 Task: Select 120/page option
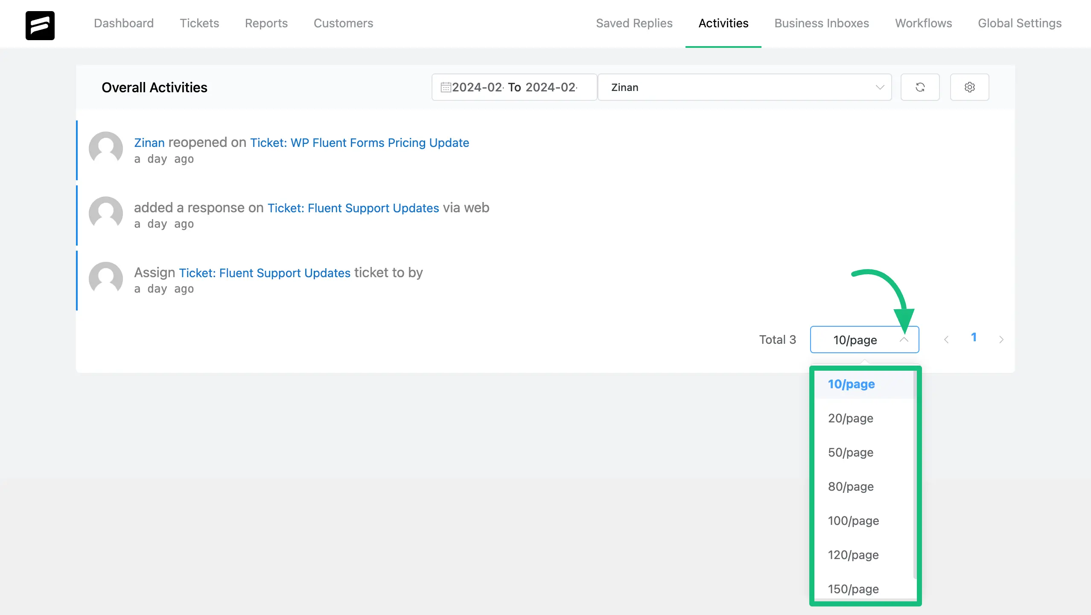tap(864, 555)
